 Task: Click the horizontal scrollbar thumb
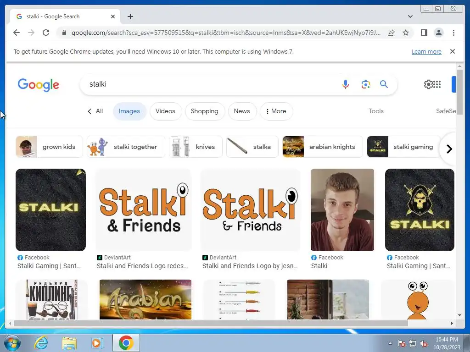(211, 323)
